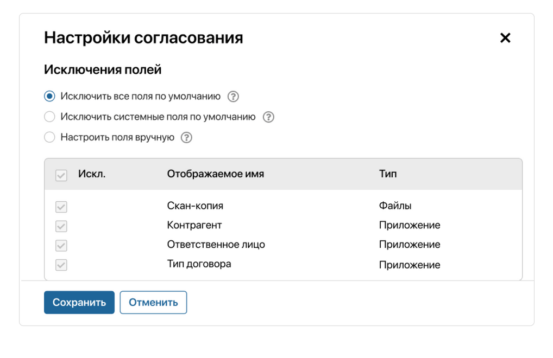This screenshot has height=358, width=553.
Task: Open help tooltip for 'Настроить поля вручную'
Action: 186,137
